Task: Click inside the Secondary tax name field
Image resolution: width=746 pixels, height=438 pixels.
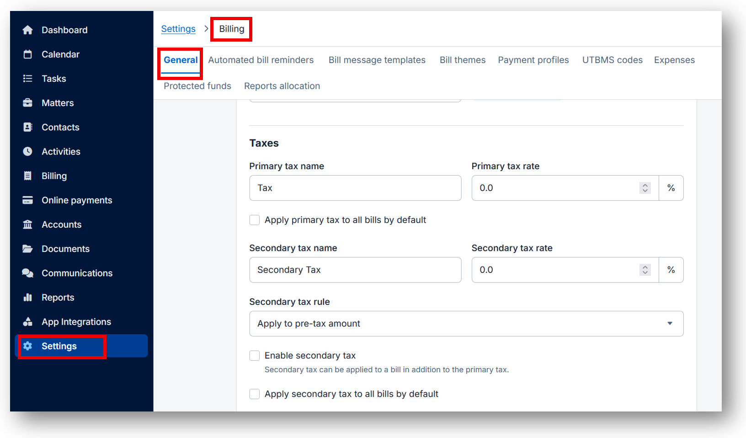Action: tap(355, 270)
